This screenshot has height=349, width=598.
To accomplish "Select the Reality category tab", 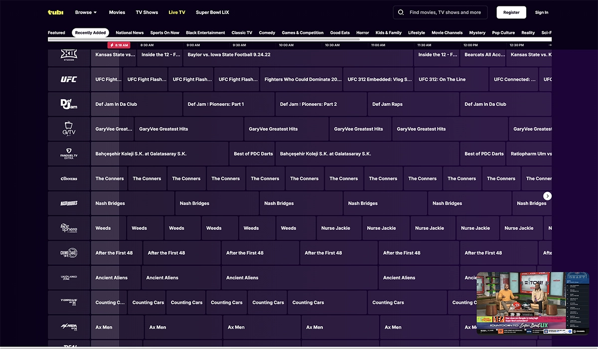I will [x=528, y=33].
